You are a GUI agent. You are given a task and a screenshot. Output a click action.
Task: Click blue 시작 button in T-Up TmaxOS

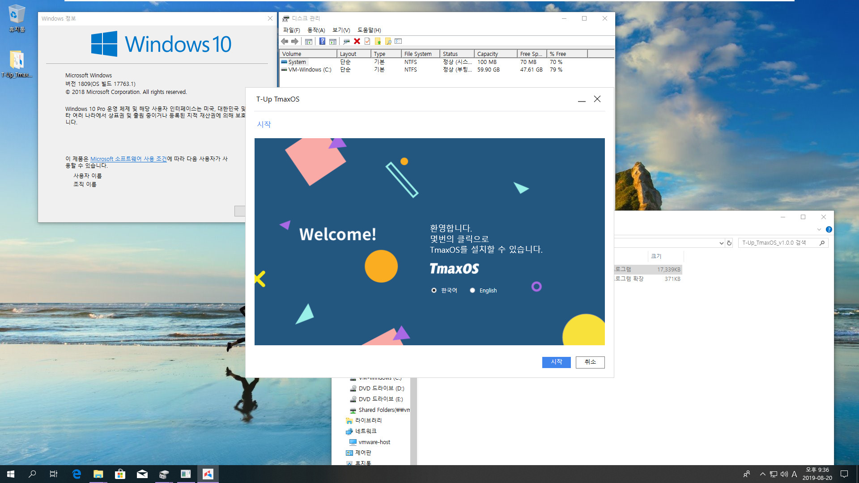pos(556,362)
